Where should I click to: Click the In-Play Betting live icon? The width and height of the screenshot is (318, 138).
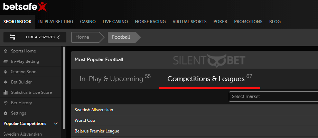(x=6, y=61)
